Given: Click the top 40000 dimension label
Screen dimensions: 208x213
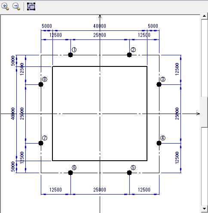Looking at the screenshot, I should click(100, 26).
